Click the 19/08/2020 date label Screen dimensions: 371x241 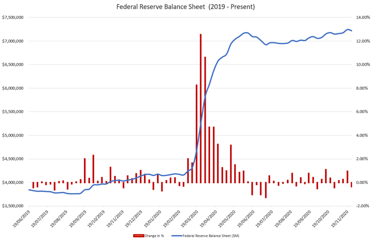(283, 219)
